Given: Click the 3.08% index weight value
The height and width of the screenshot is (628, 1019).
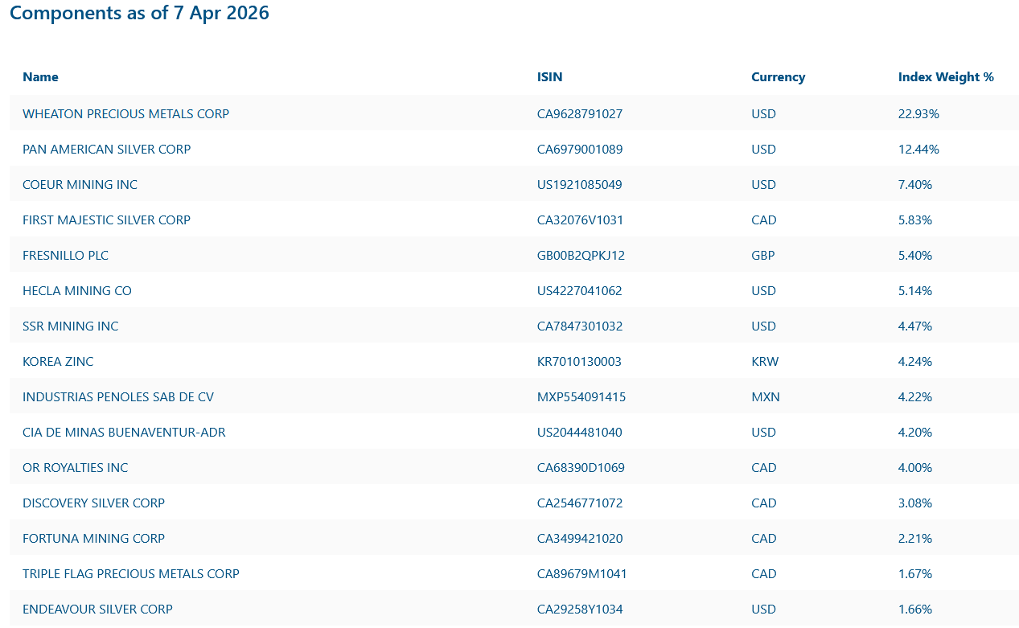Looking at the screenshot, I should click(915, 503).
